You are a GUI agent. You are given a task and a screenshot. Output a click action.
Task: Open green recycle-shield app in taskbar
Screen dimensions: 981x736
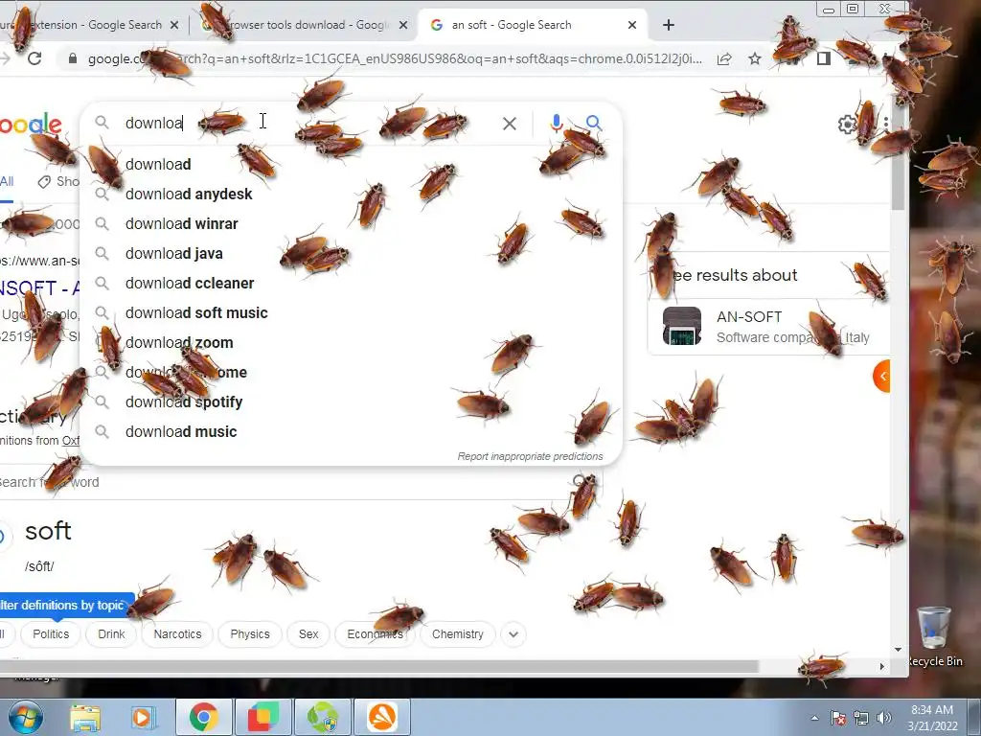coord(323,717)
